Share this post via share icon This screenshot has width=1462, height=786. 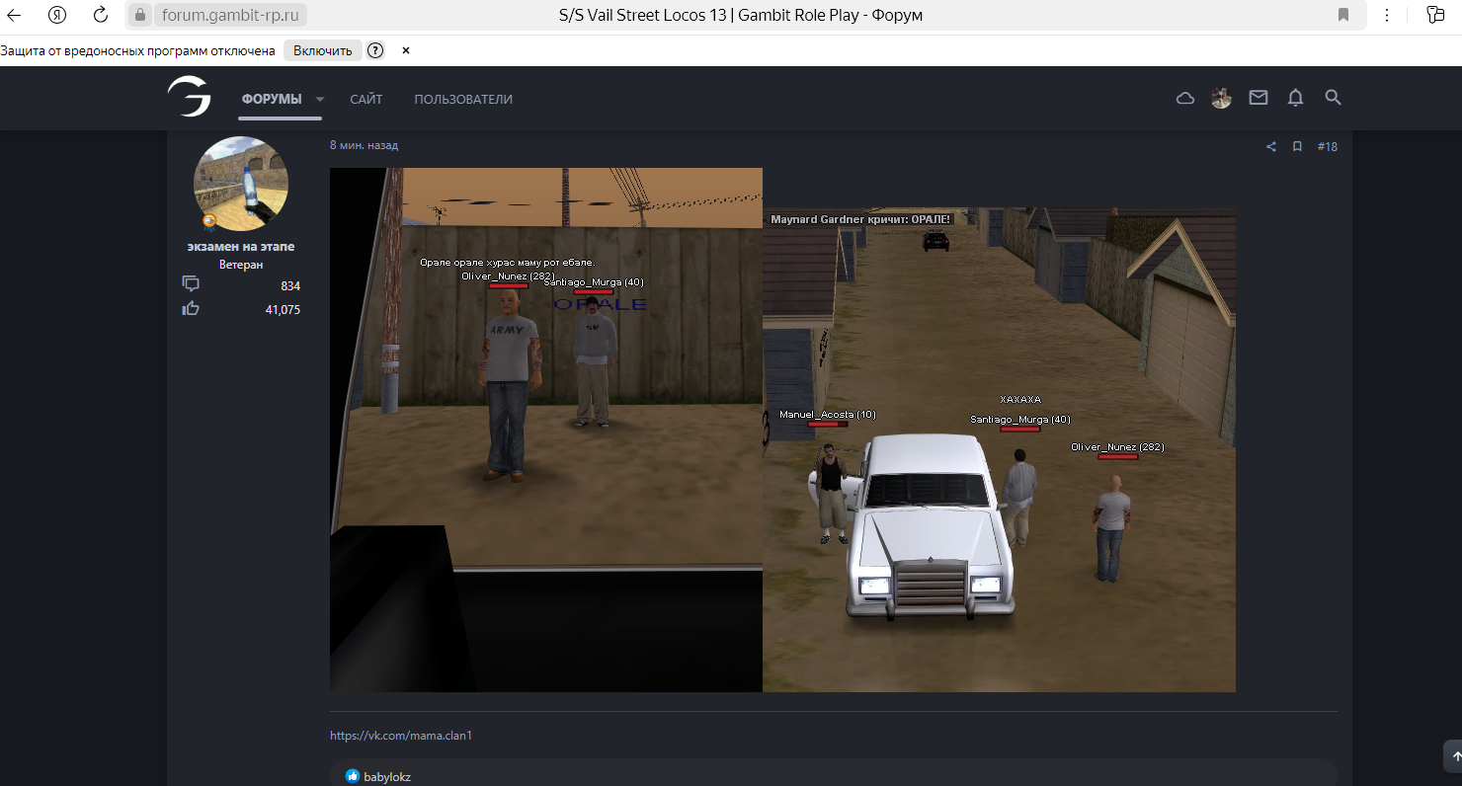tap(1271, 147)
